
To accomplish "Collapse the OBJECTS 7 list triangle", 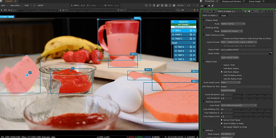I will 173,22.
